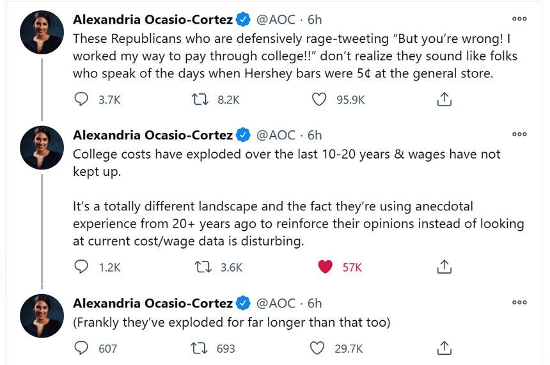This screenshot has height=365, width=550.
Task: Like the tweet with 95.9K likes
Action: pyautogui.click(x=318, y=100)
